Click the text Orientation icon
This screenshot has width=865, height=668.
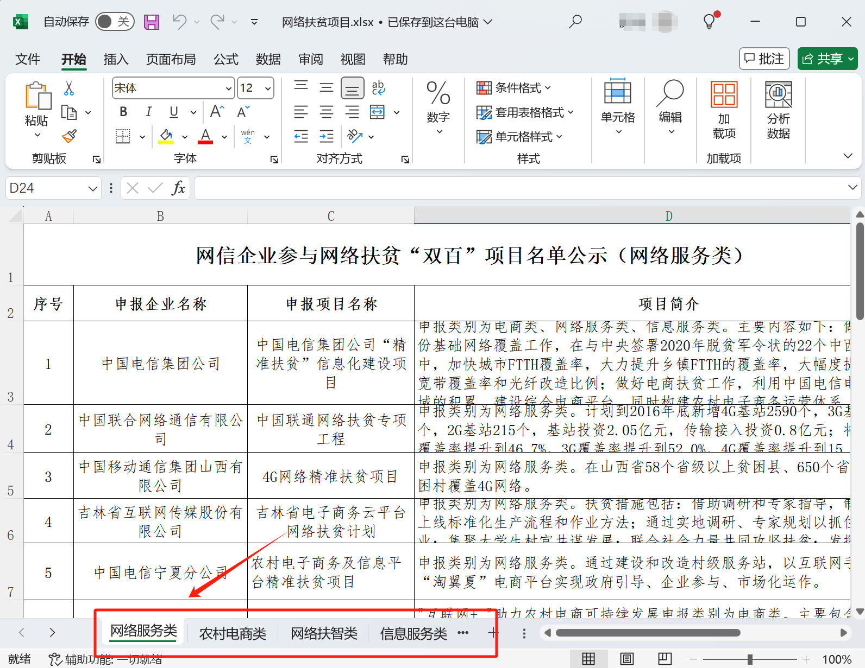pyautogui.click(x=355, y=136)
